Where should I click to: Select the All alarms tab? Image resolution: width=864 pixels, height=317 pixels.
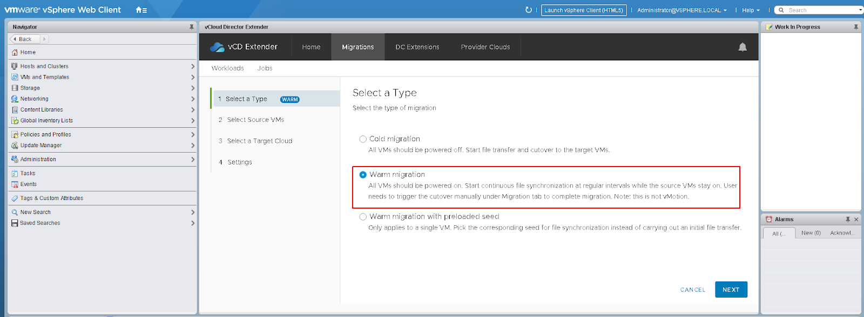779,233
